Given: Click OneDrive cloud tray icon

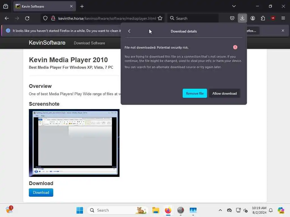Looking at the screenshot, I should pos(229,210).
